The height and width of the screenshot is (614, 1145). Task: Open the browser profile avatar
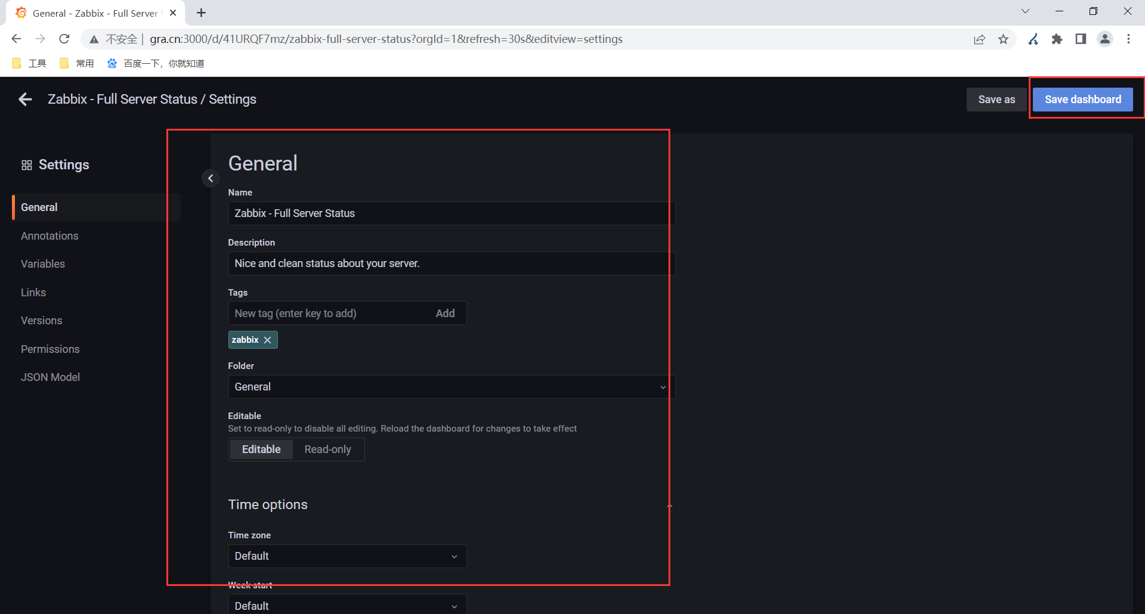[1105, 39]
